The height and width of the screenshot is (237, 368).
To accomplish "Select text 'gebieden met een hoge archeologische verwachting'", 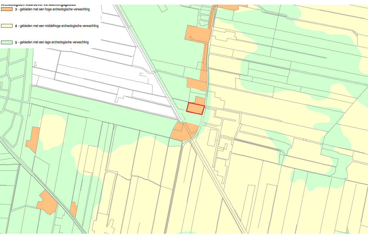I will [55, 9].
